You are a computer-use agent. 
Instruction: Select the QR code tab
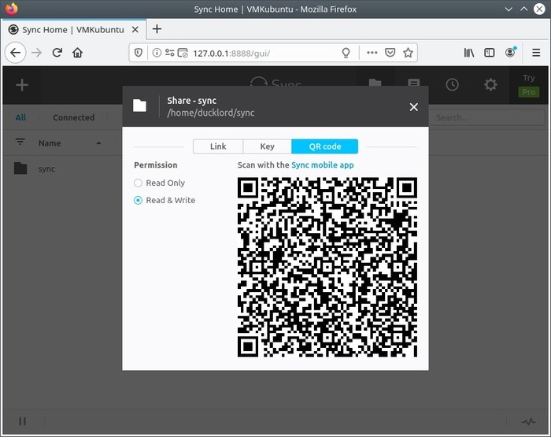pos(324,146)
